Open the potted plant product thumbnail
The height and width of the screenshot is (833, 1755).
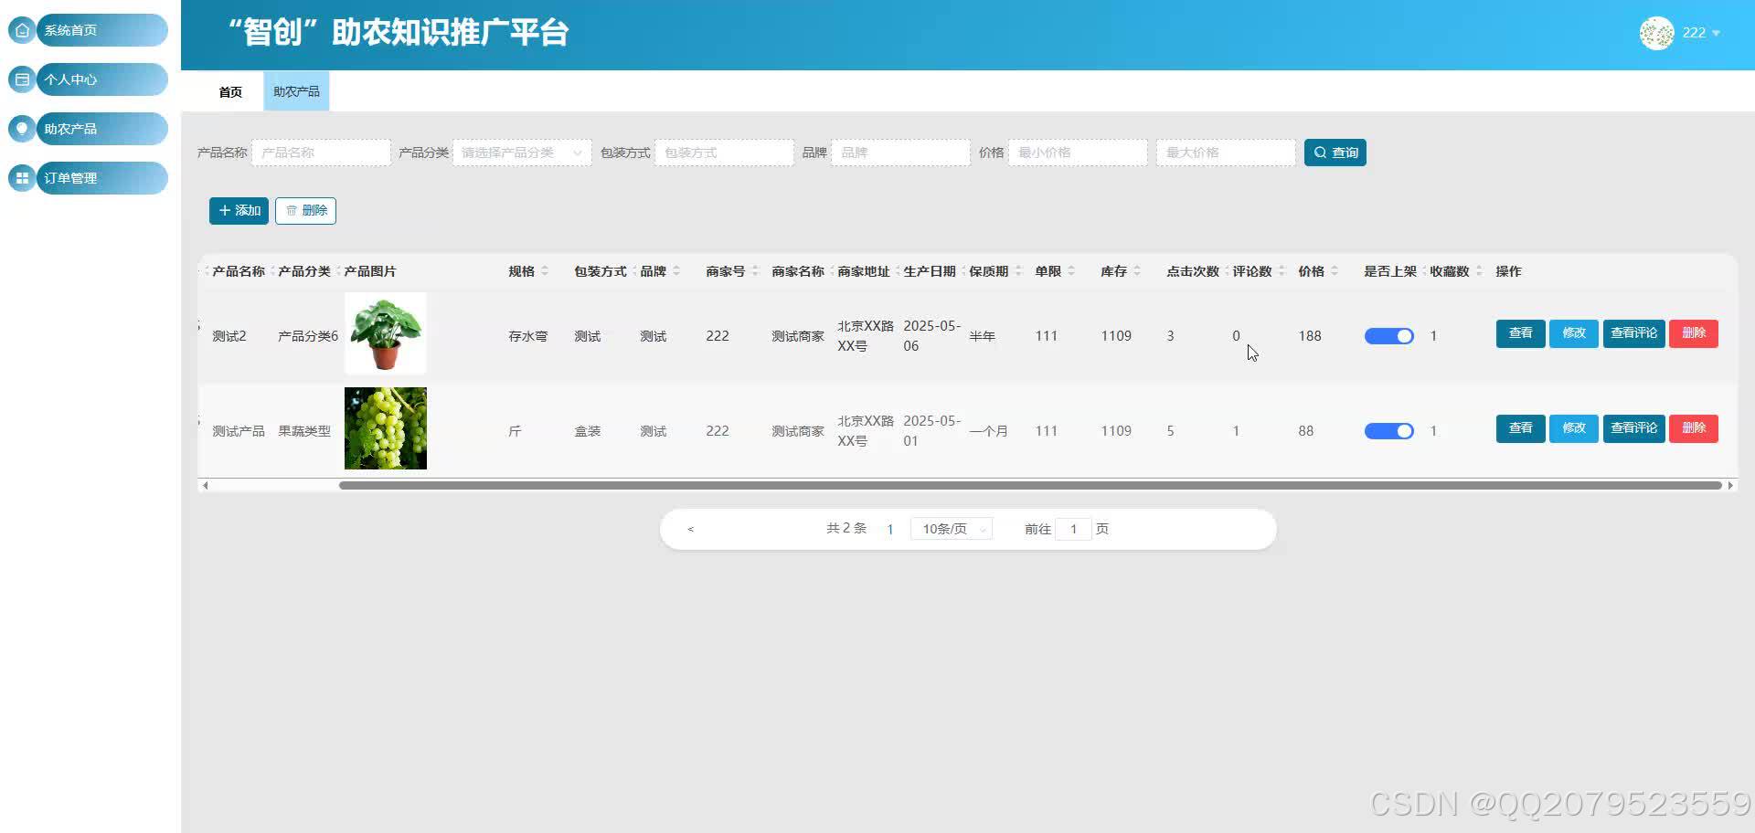tap(385, 333)
